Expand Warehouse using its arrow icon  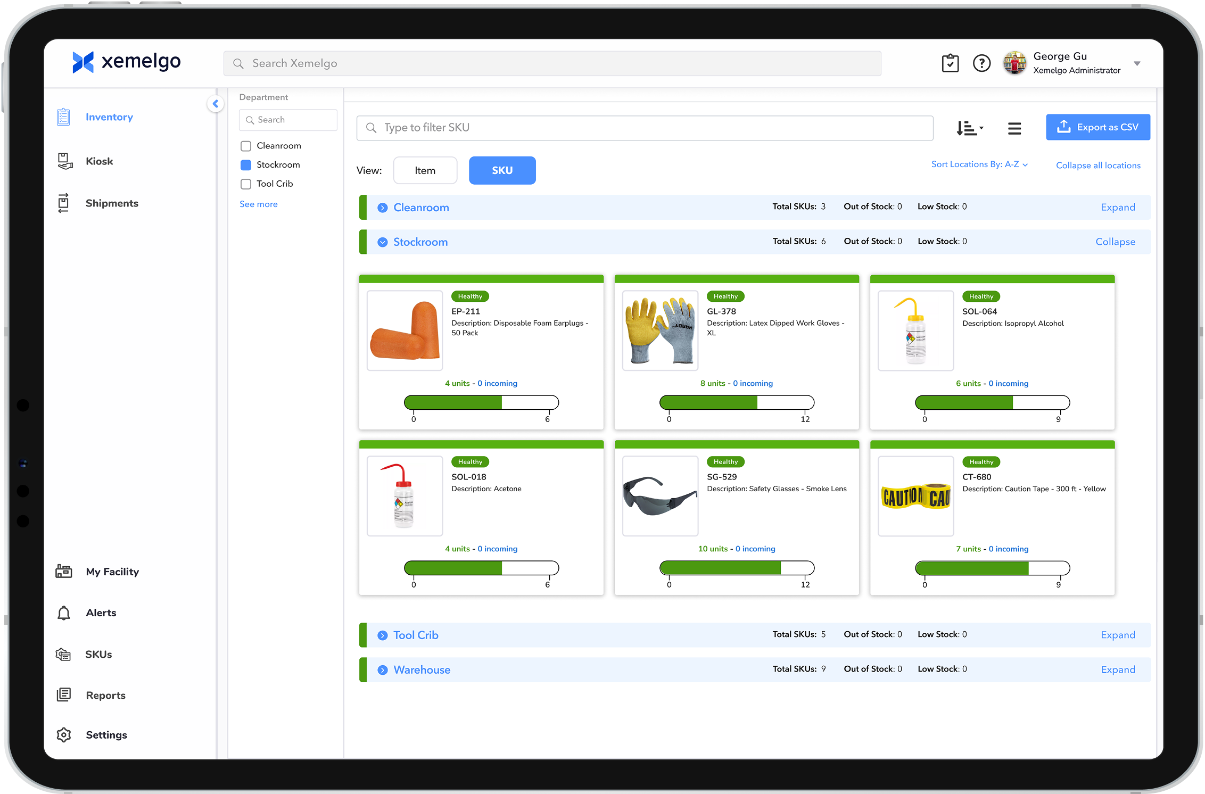tap(383, 670)
